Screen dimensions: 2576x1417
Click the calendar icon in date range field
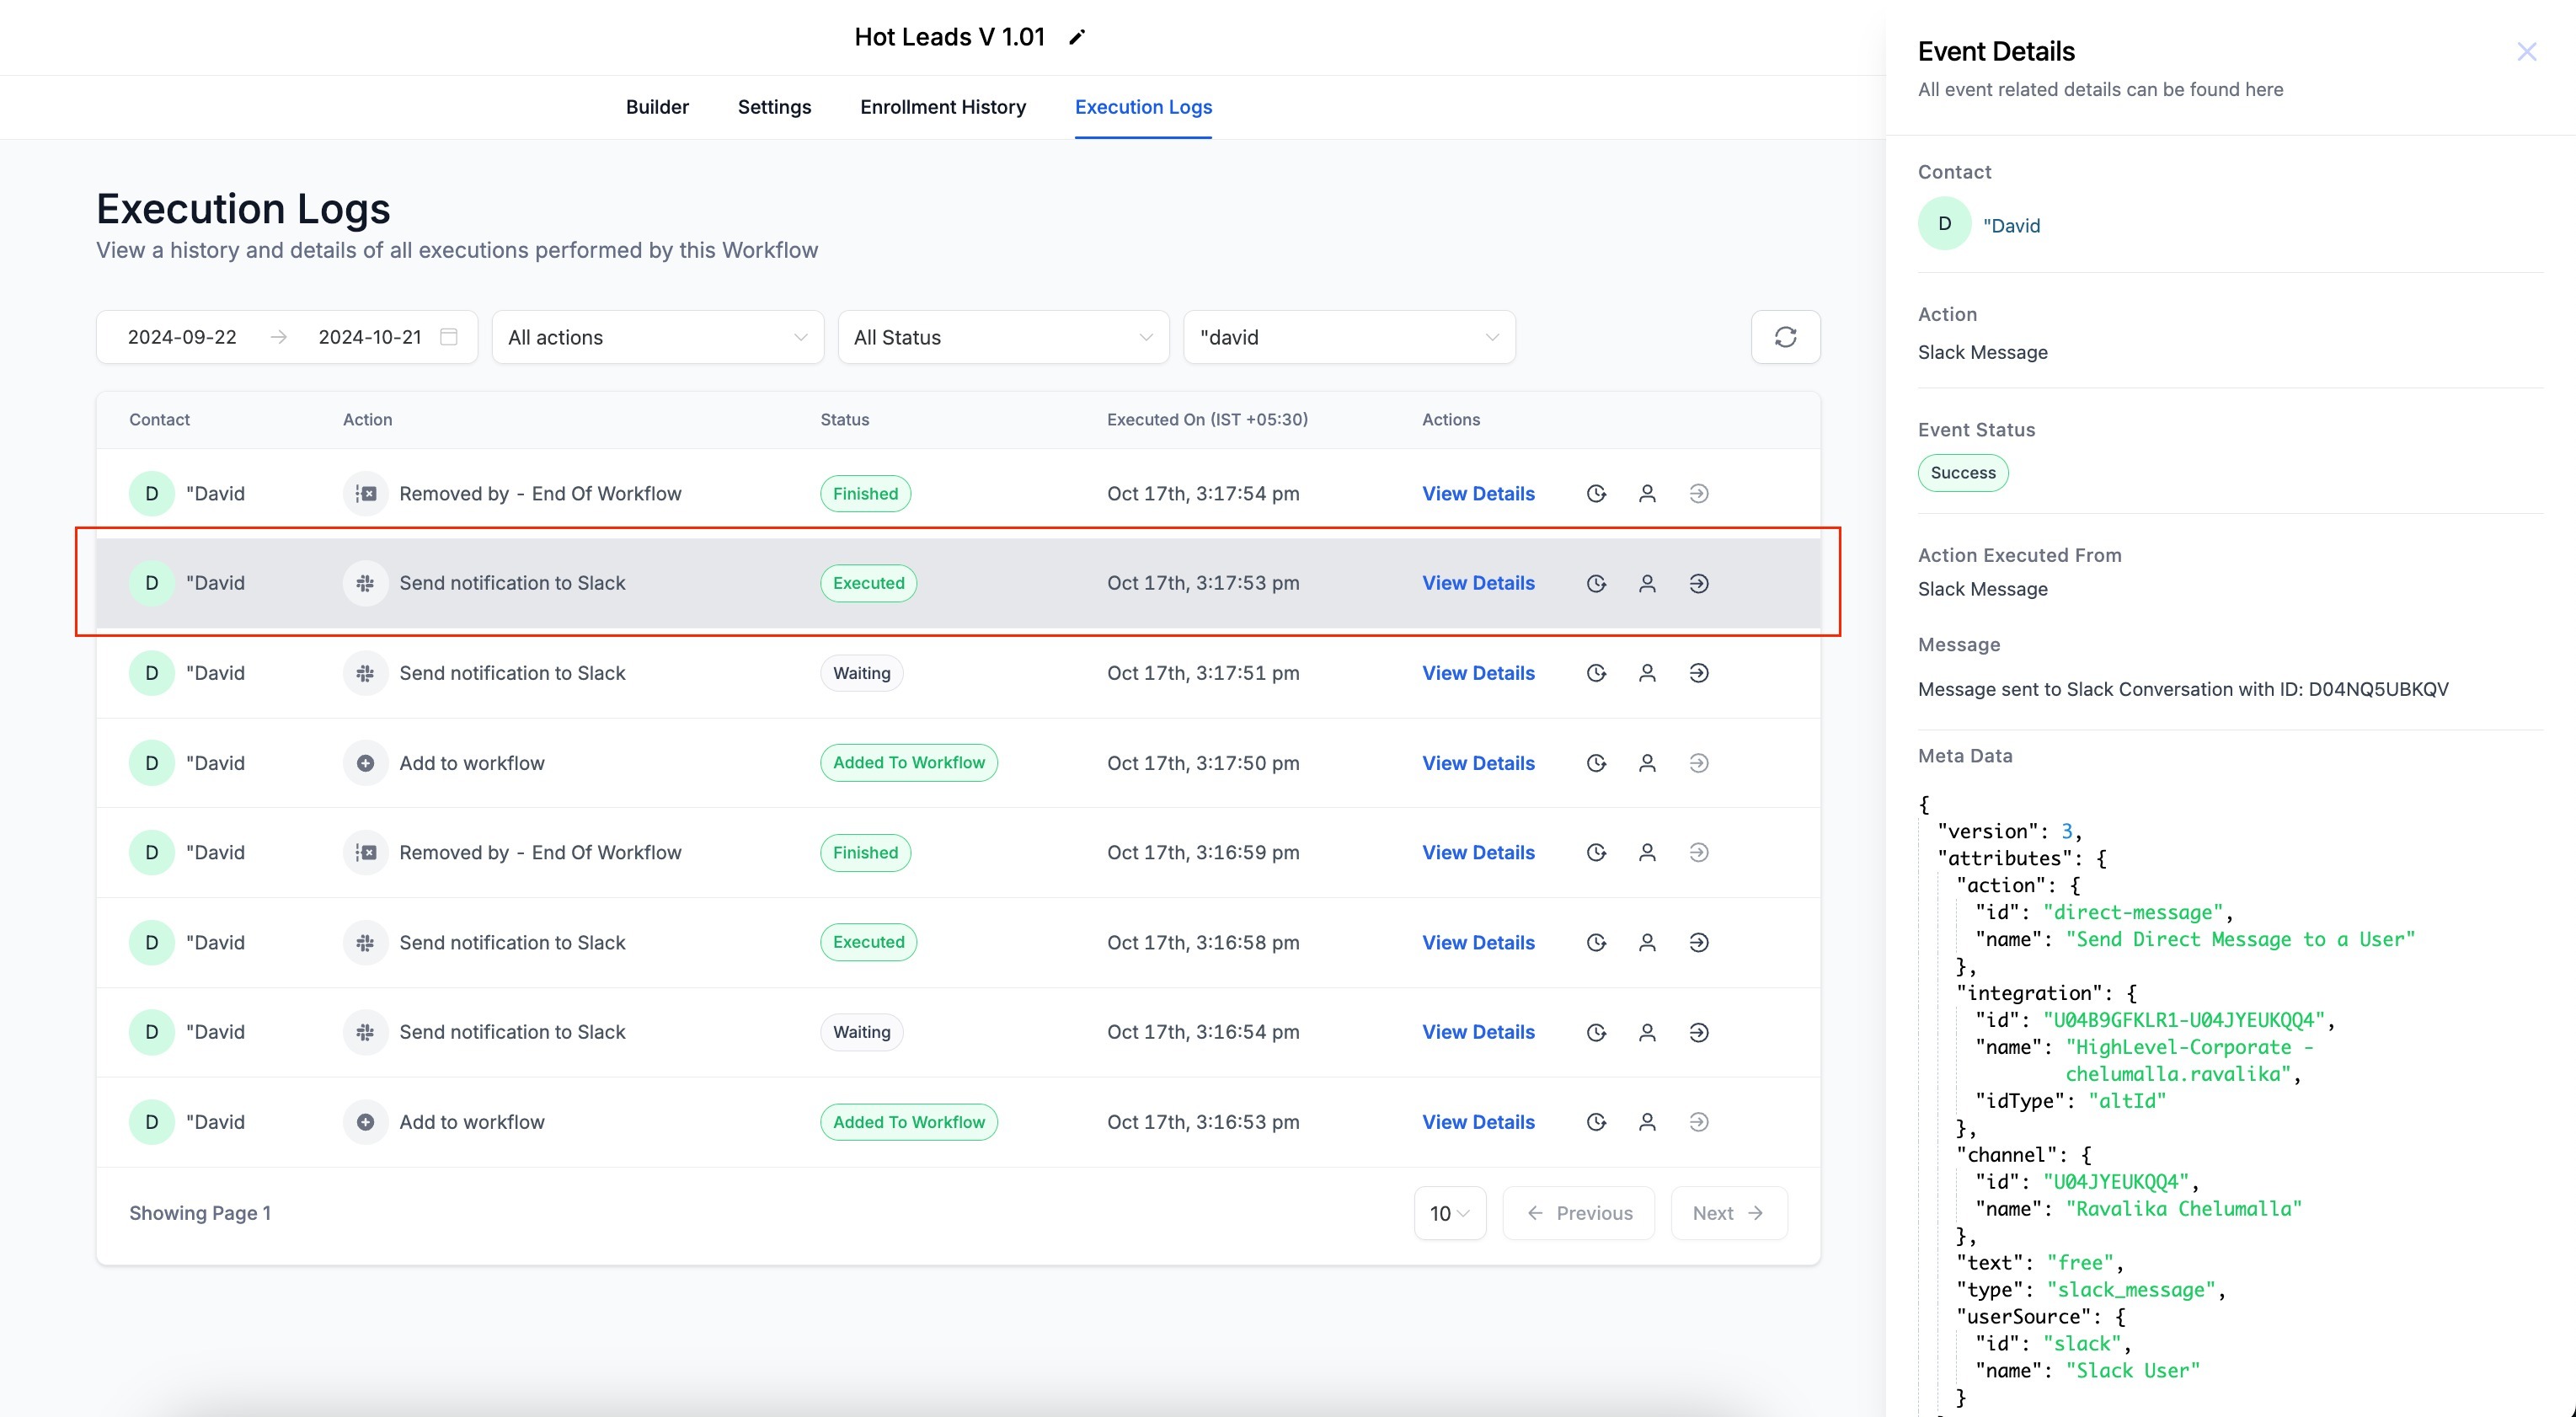point(449,337)
